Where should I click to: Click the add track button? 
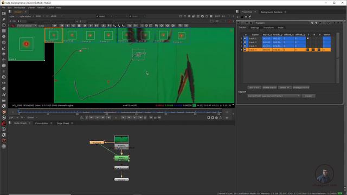coord(254,88)
